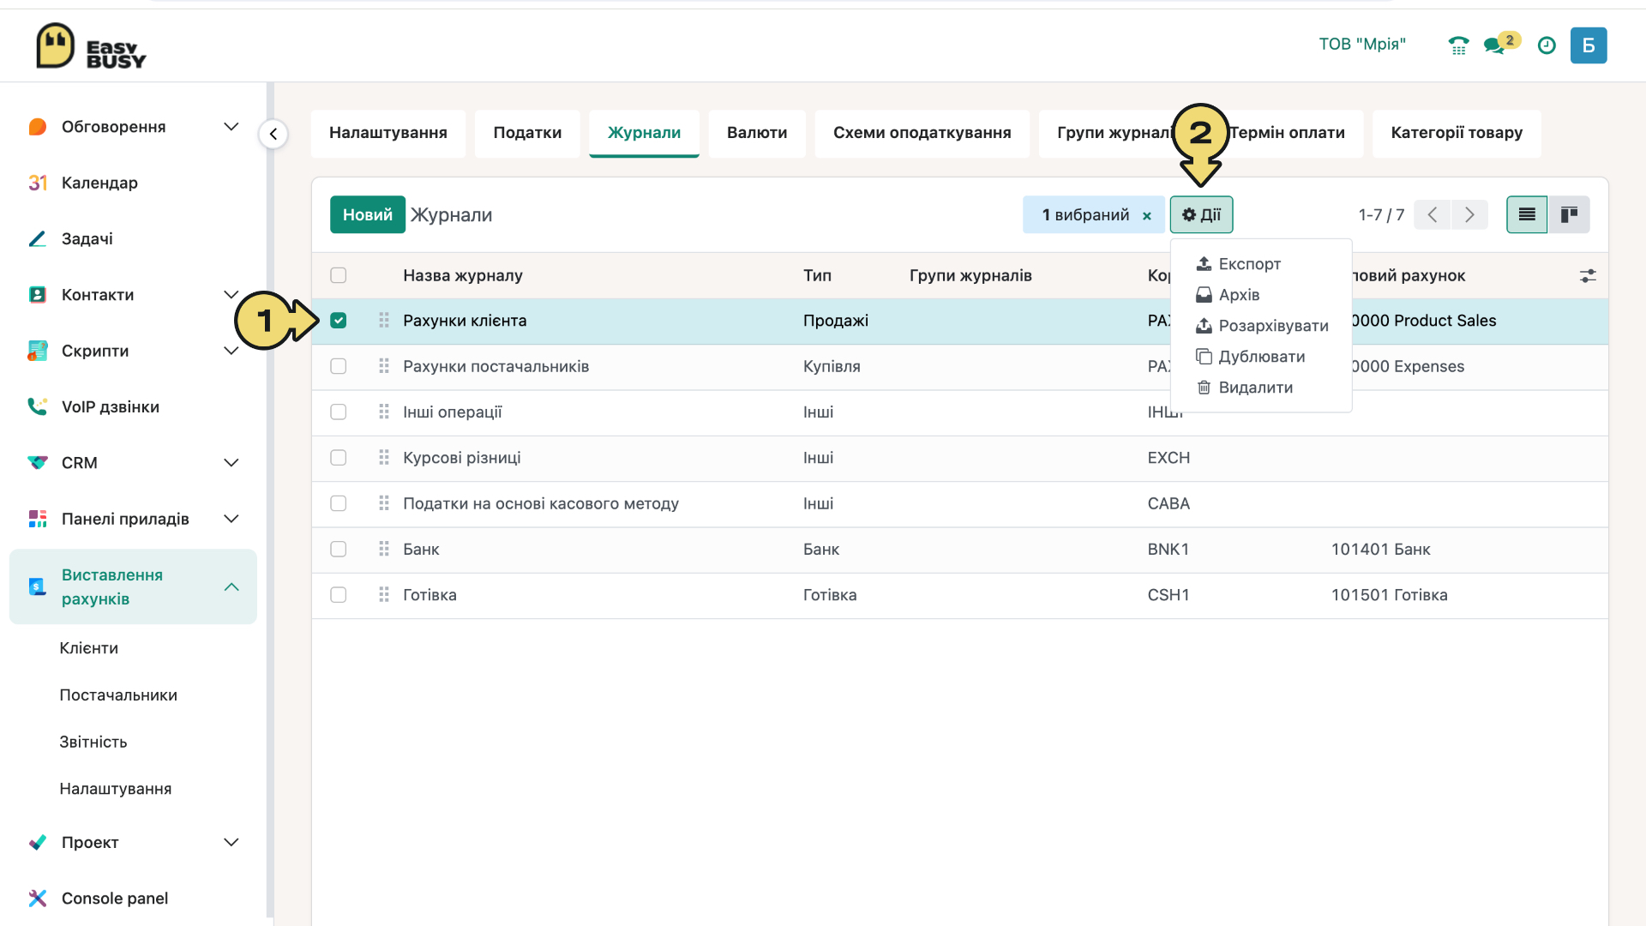Click drag handle of Курсові різниці row
The width and height of the screenshot is (1646, 926).
pyautogui.click(x=384, y=458)
